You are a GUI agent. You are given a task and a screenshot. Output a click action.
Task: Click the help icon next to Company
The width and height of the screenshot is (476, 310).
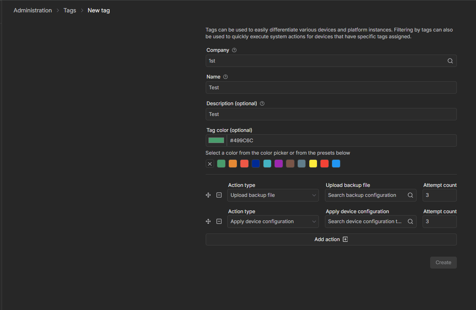click(234, 50)
